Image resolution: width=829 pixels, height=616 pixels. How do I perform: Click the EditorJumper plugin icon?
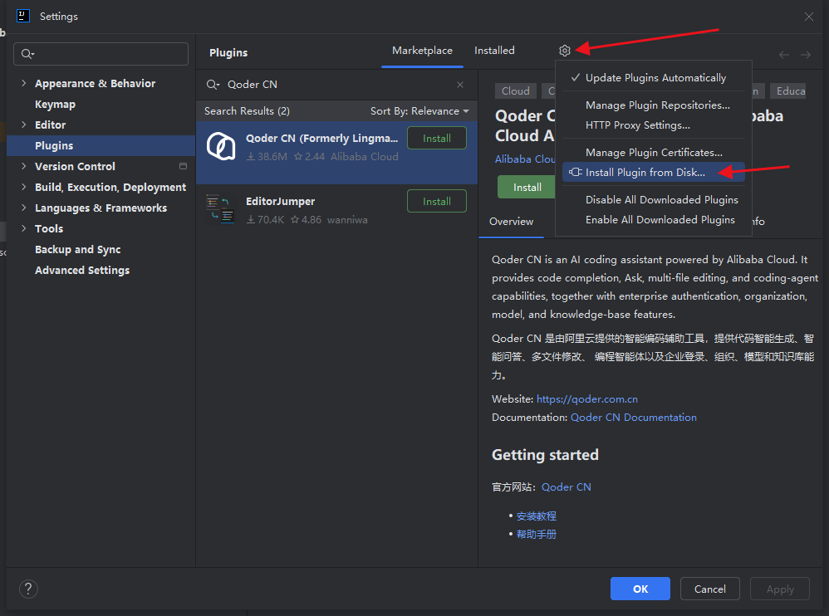click(220, 208)
